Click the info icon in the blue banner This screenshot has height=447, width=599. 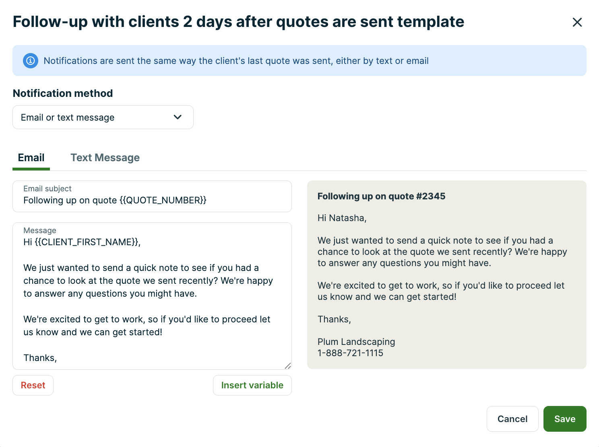click(31, 61)
